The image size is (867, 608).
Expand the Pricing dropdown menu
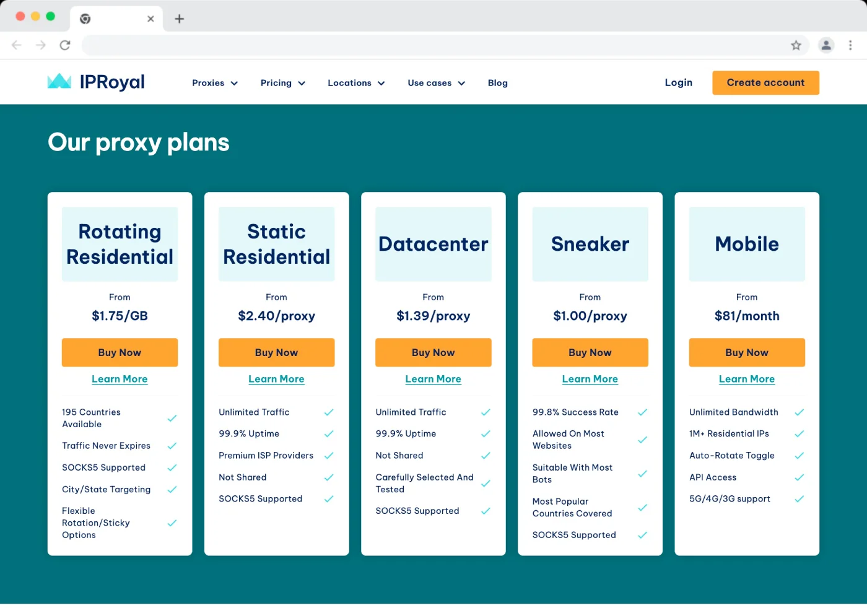[x=283, y=83]
